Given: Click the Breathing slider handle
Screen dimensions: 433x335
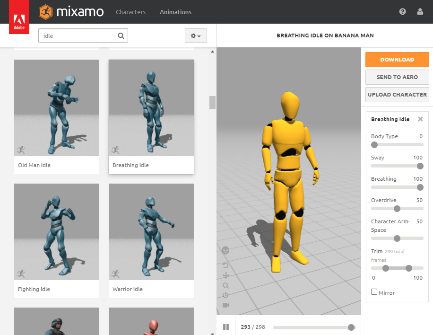Looking at the screenshot, I should tap(420, 187).
